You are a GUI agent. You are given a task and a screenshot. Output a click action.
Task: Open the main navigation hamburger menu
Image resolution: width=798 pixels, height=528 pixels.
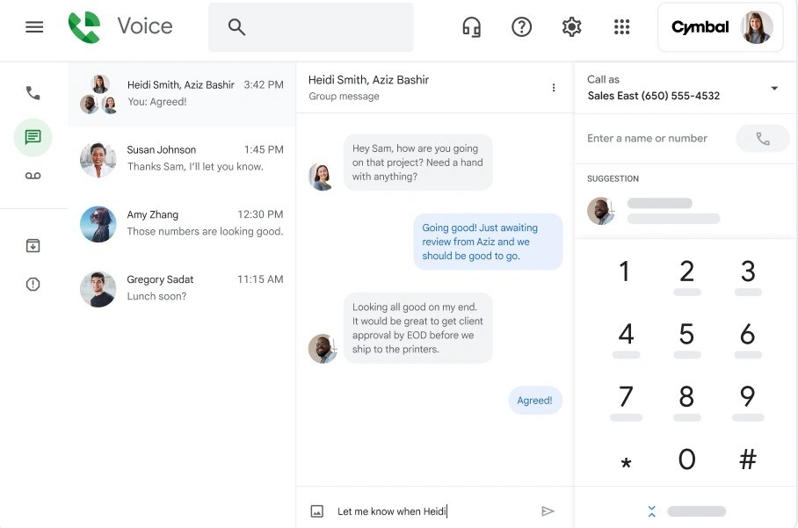34,26
